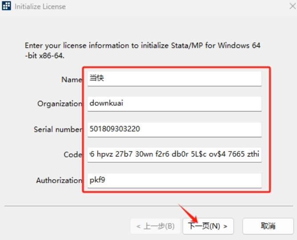Click the Authorization label
The width and height of the screenshot is (297, 240).
pos(59,180)
